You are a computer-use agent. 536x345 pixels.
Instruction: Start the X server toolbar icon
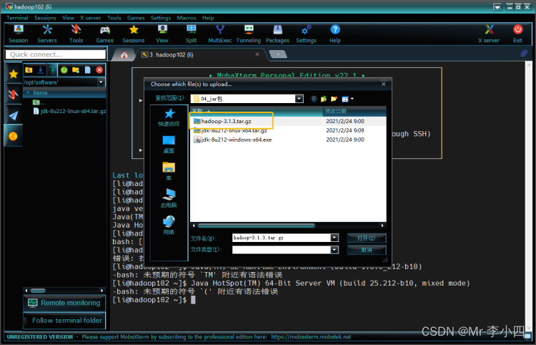click(489, 34)
